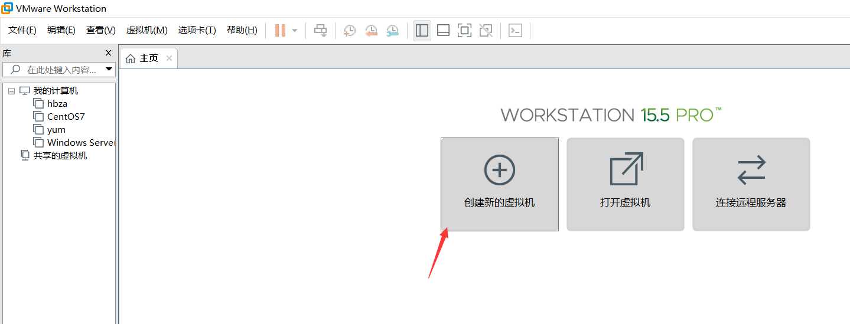850x324 pixels.
Task: Click the home icon on the 主页 tab
Action: pos(131,58)
